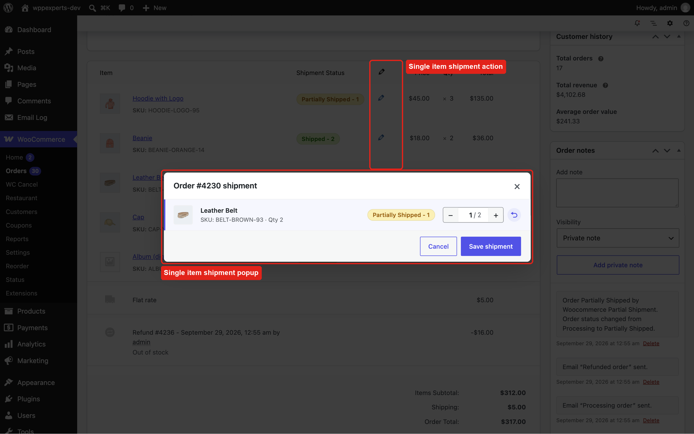The width and height of the screenshot is (694, 434).
Task: Open the Beanie product link
Action: (142, 138)
